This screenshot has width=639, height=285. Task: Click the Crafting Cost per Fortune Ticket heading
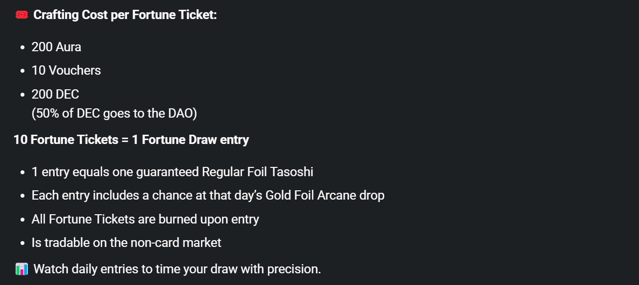[x=125, y=15]
